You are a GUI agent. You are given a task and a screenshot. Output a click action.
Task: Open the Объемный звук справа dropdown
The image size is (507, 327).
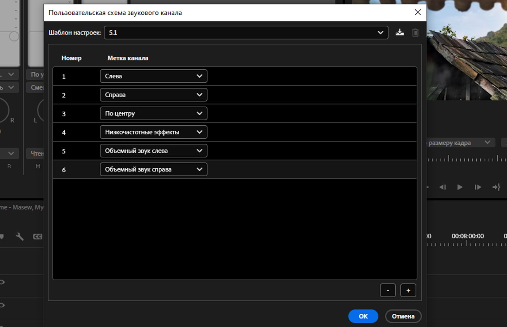click(154, 169)
